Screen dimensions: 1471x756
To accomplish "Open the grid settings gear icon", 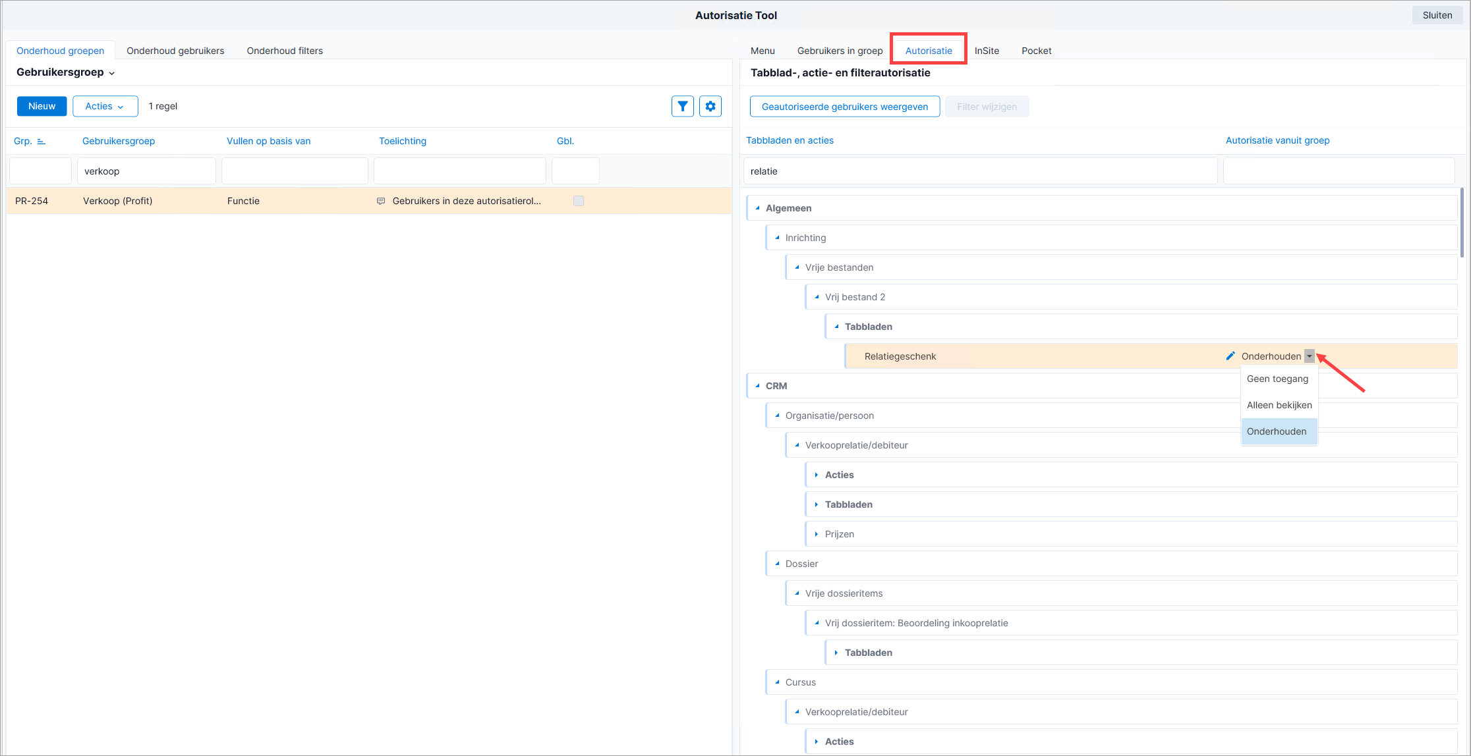I will [710, 106].
